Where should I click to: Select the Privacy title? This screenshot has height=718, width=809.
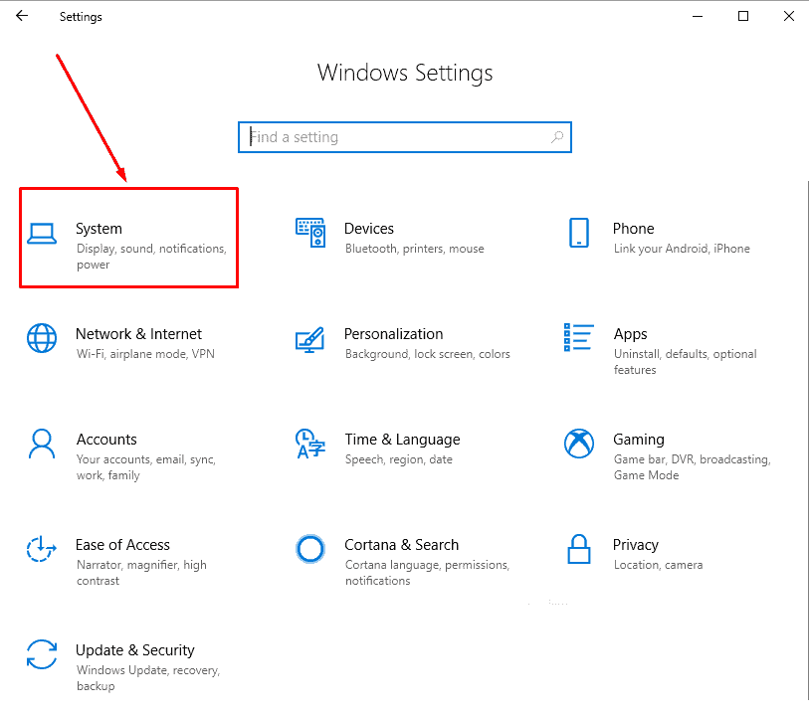(x=636, y=546)
